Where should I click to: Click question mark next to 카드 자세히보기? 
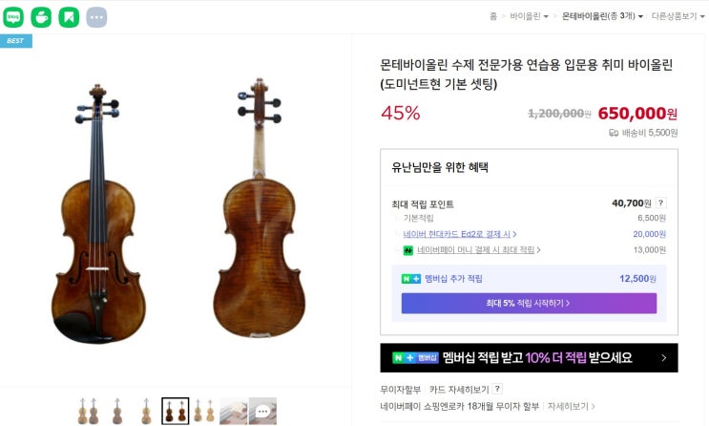pyautogui.click(x=497, y=390)
